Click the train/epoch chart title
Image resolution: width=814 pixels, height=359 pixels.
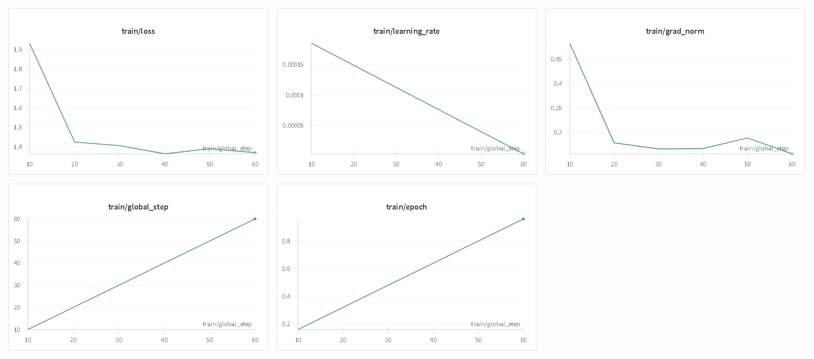(x=406, y=207)
